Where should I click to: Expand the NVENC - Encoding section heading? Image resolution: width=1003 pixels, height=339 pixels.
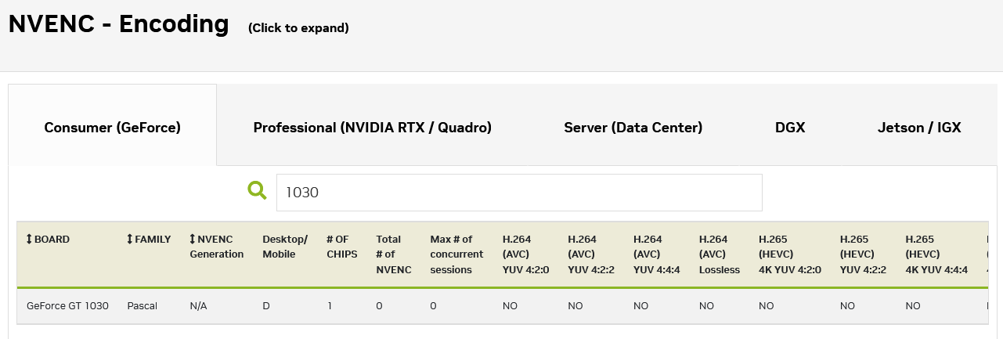tap(119, 23)
